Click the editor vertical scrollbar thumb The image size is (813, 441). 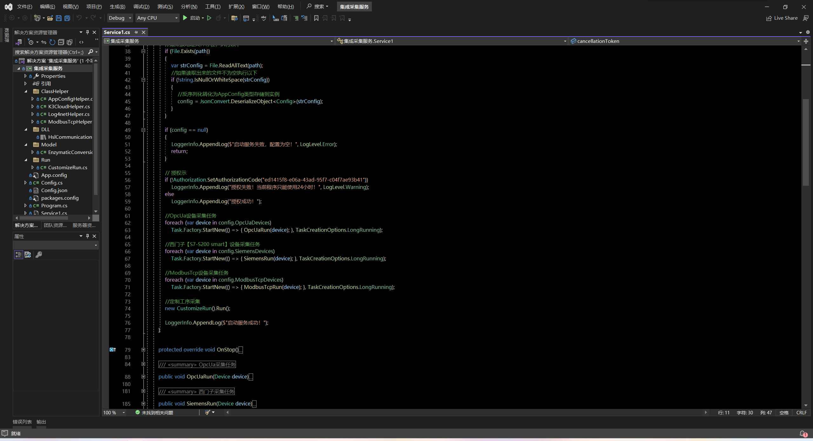point(806,142)
